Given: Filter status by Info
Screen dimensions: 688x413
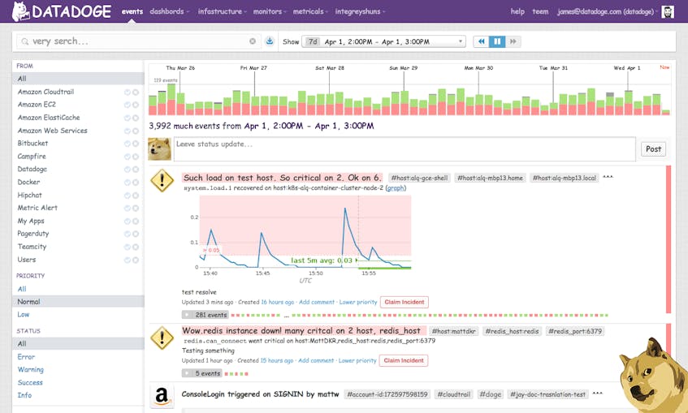Looking at the screenshot, I should [24, 395].
